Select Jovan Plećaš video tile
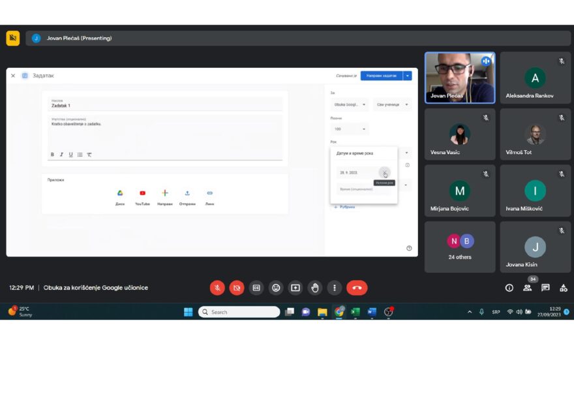Viewport: 574px width, 406px height. tap(460, 78)
